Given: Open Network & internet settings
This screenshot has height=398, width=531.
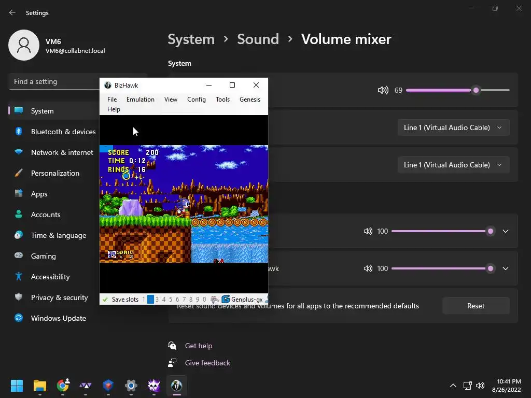Looking at the screenshot, I should click(54, 152).
